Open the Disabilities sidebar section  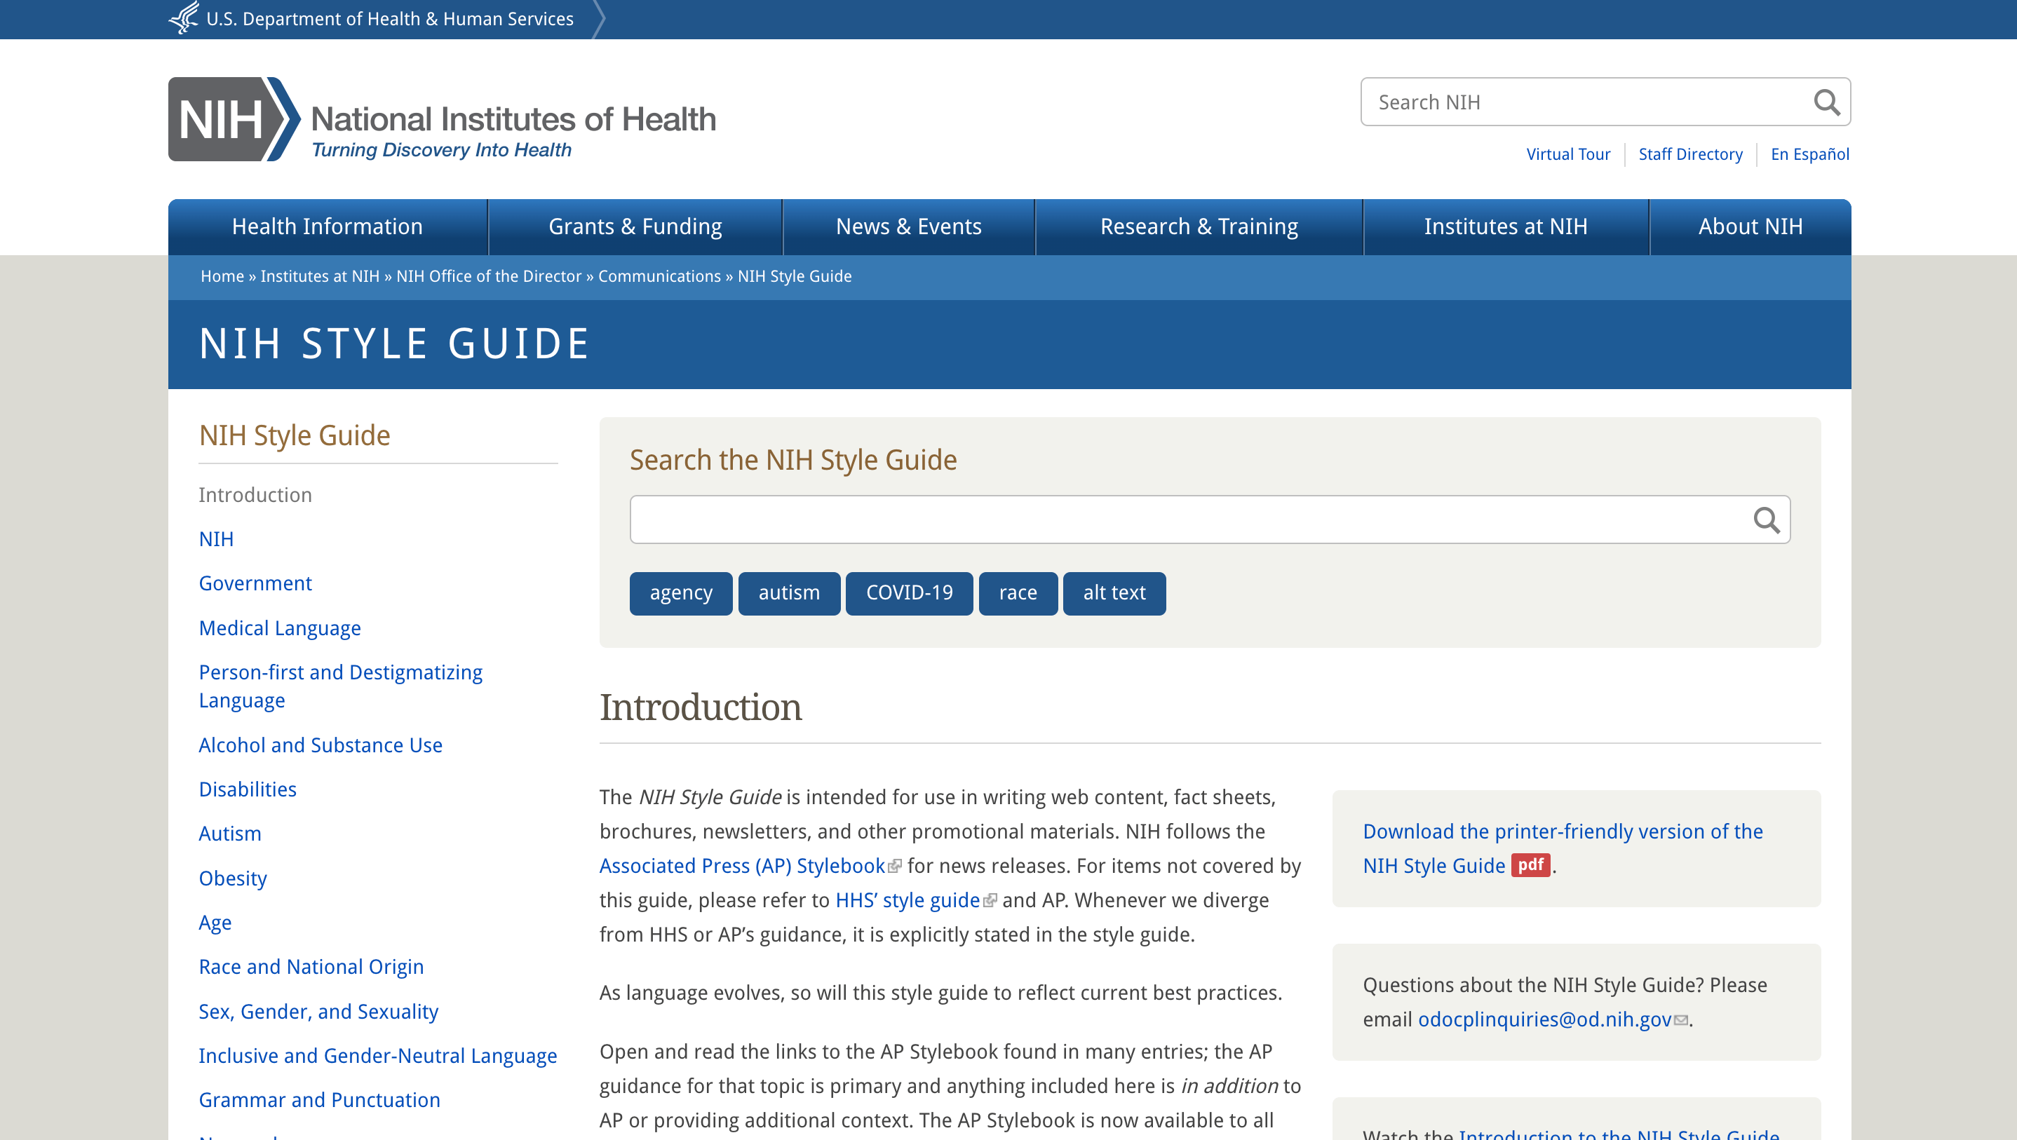[x=248, y=789]
